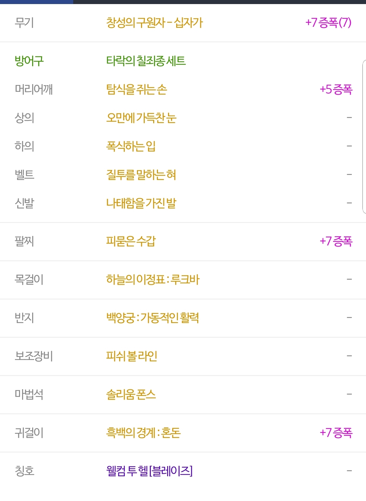Select the 방어구 category label

[29, 61]
